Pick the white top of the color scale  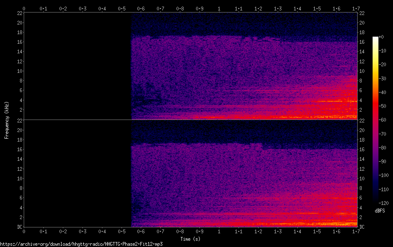[376, 38]
